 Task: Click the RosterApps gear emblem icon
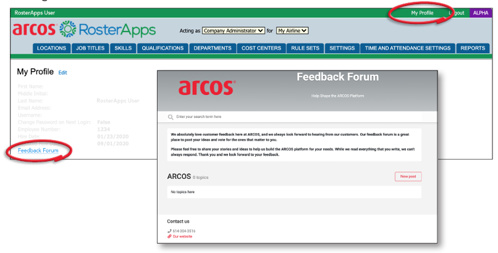[67, 29]
